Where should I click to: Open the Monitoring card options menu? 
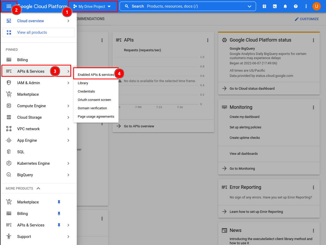(313, 107)
